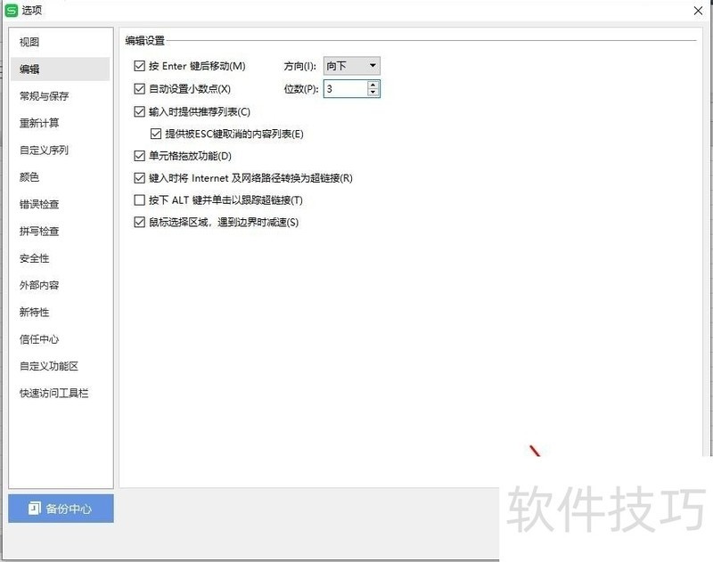This screenshot has height=562, width=713.
Task: Decrease 位数 with the down stepper arrow
Action: tap(373, 93)
